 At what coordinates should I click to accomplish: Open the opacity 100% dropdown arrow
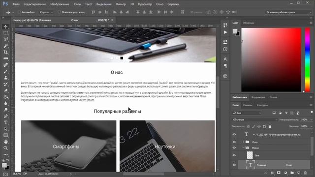(312, 119)
